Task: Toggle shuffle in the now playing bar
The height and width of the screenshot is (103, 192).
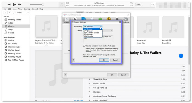Action: point(67,3)
